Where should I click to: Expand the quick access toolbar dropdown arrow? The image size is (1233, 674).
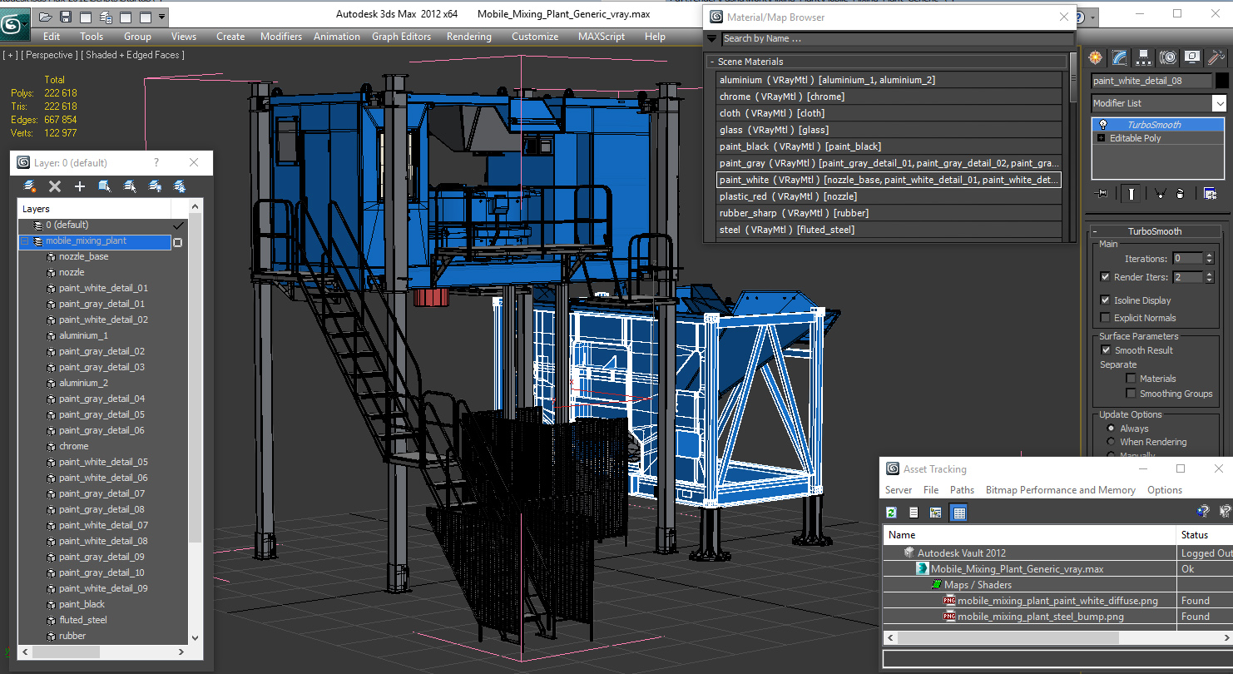point(161,16)
